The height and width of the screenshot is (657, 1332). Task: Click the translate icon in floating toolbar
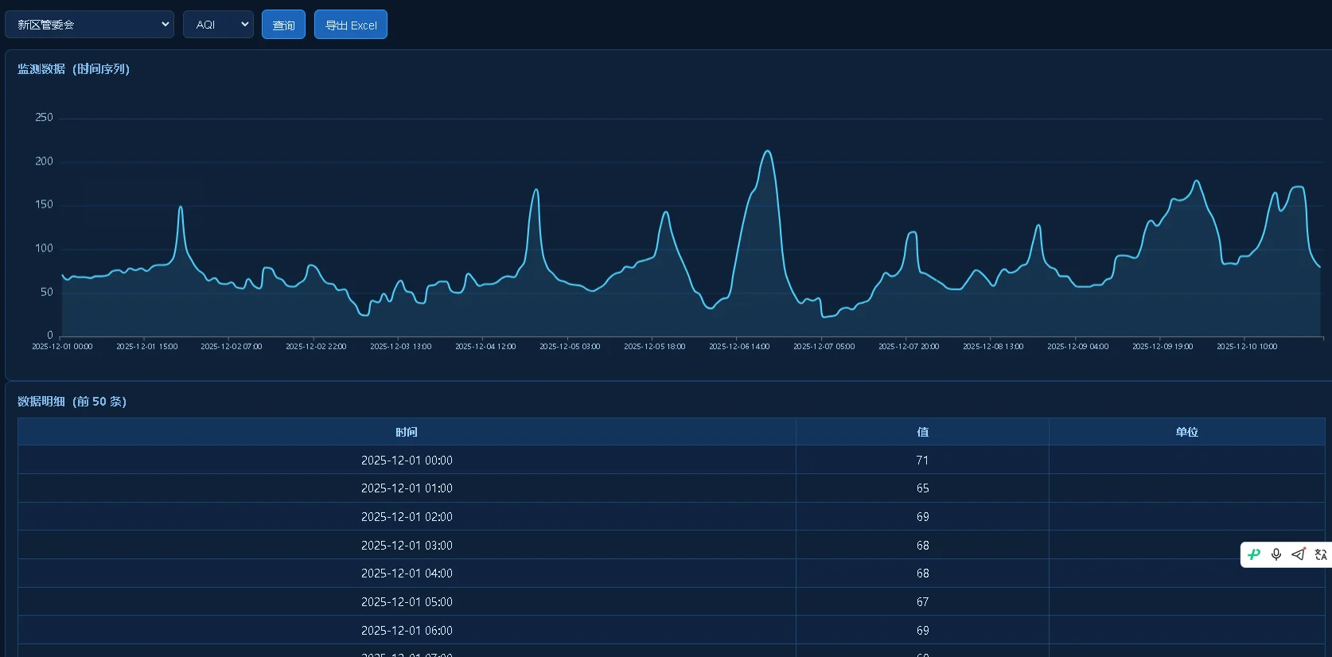1321,554
